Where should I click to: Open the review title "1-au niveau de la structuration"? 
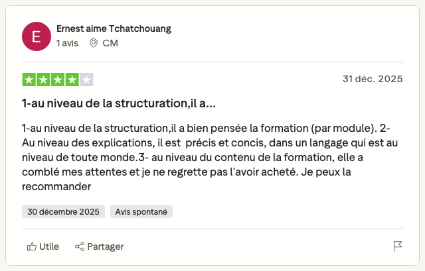tap(119, 103)
